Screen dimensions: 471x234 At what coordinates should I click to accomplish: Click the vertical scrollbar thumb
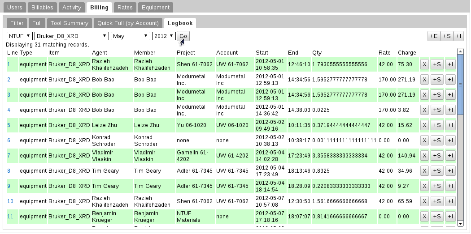tap(460, 85)
